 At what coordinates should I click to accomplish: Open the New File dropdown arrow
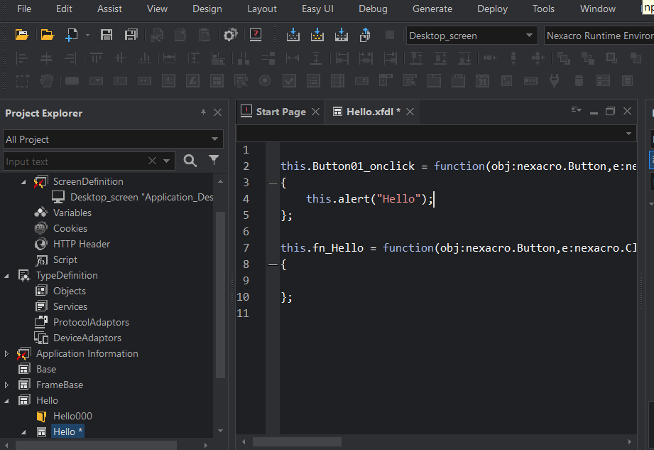87,36
